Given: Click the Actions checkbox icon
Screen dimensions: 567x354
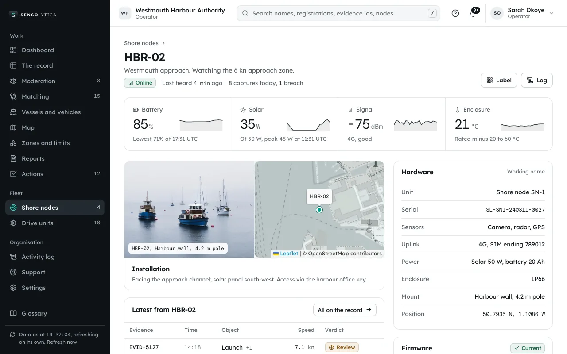Looking at the screenshot, I should 13,174.
